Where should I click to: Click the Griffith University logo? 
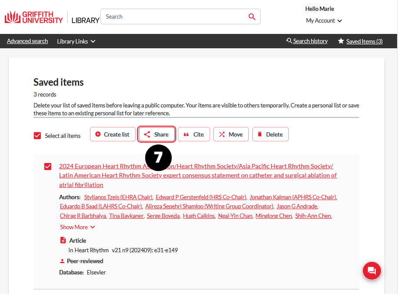[33, 17]
